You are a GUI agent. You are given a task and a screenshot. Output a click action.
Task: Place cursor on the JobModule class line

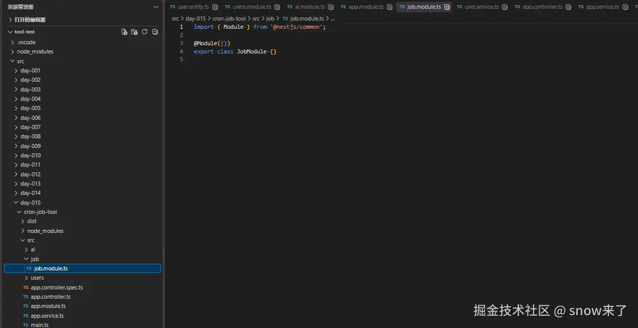(235, 51)
